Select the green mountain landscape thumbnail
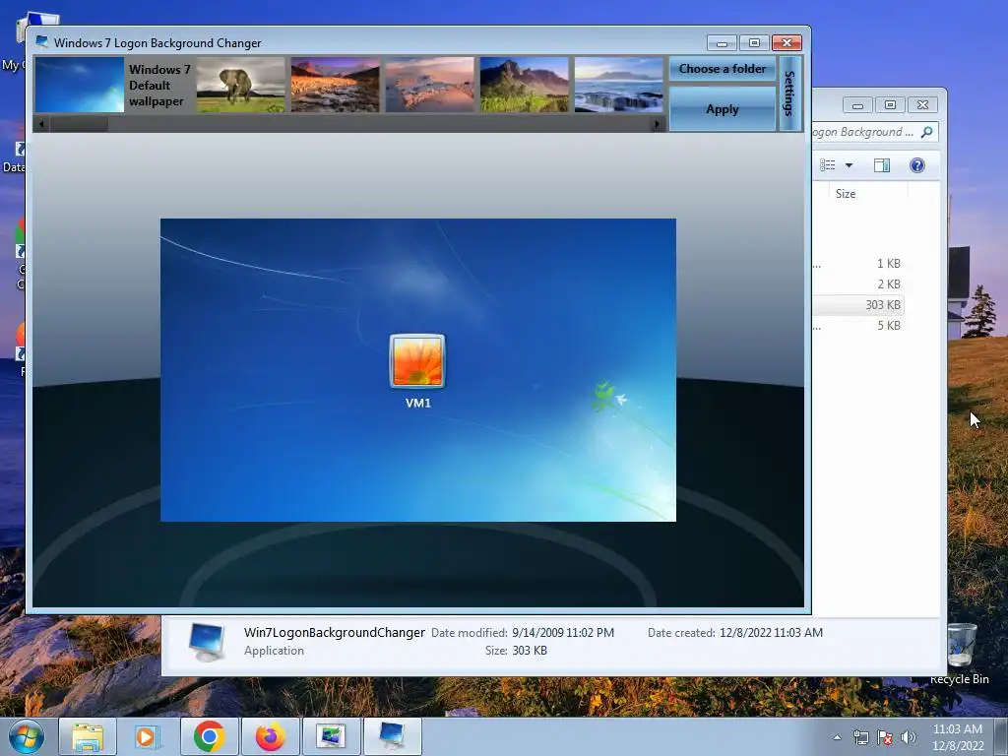 (524, 85)
